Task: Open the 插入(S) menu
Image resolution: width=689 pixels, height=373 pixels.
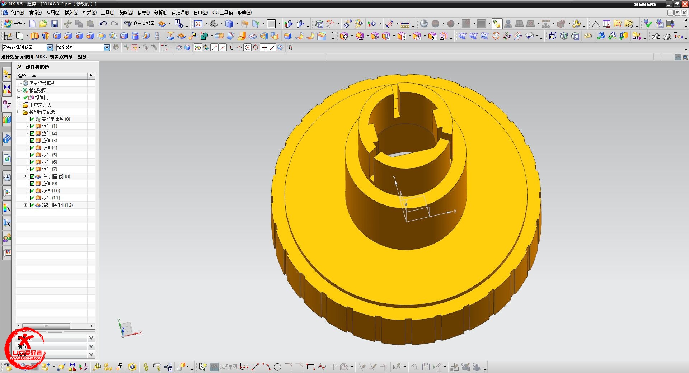Action: click(71, 13)
